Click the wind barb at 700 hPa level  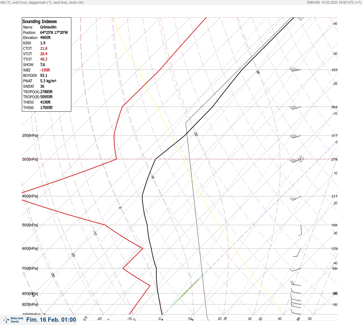pyautogui.click(x=295, y=269)
